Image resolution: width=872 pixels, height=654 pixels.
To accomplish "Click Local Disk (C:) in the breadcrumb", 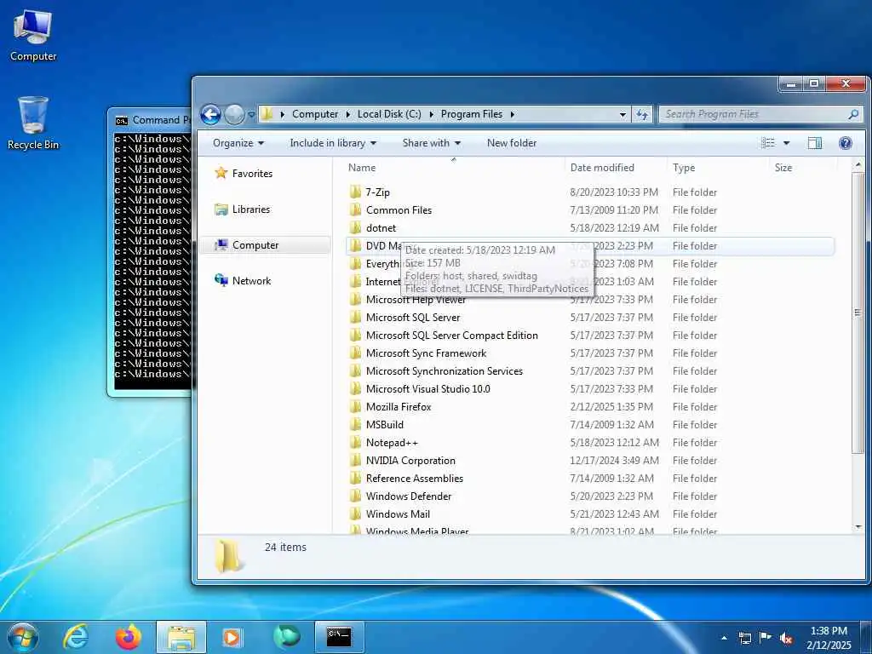I will point(389,114).
